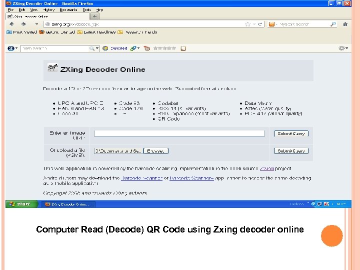Focus the Web Search toolbar field
This screenshot has width=360, height=270.
(x=55, y=48)
